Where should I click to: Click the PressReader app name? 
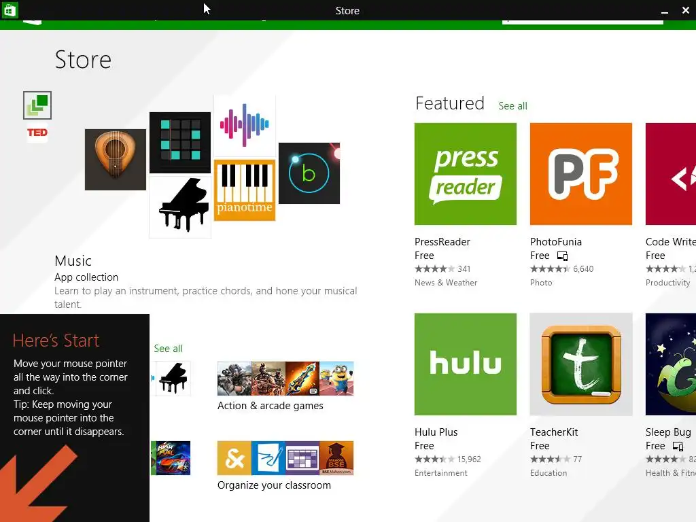pos(442,242)
